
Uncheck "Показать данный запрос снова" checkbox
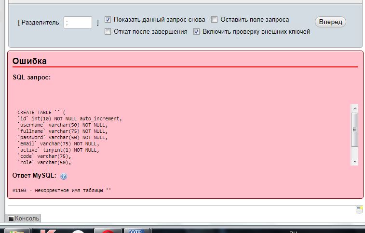[108, 20]
